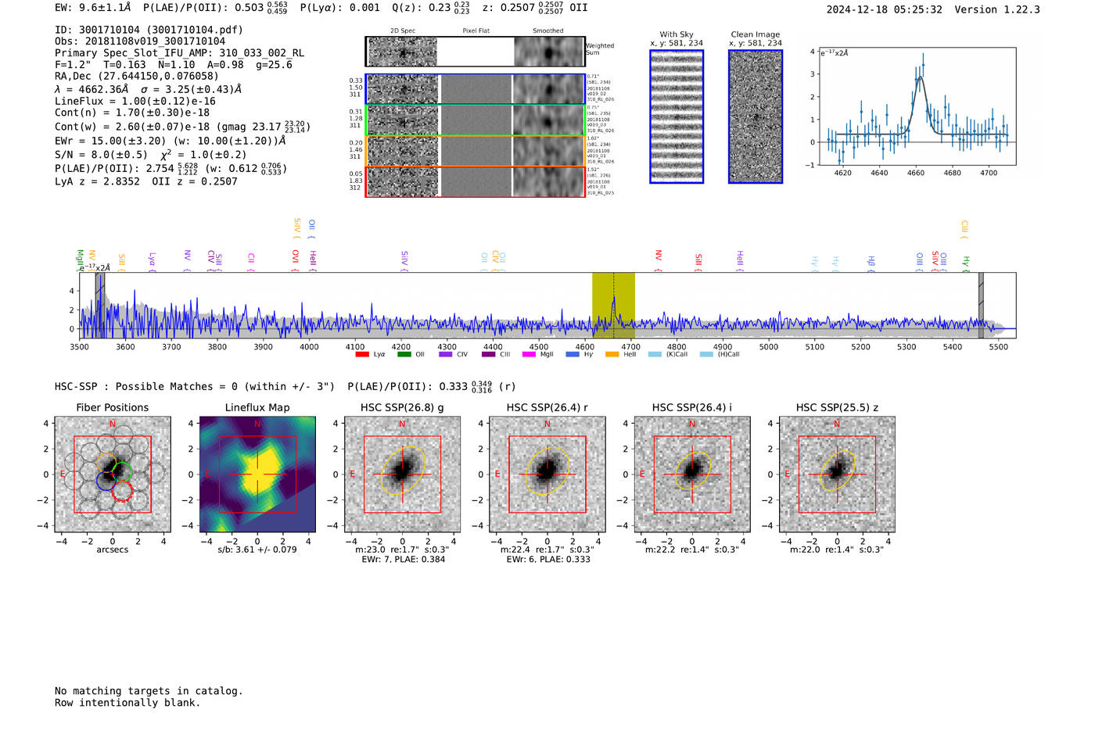
Task: Click the green fiber circle in Fiber Positions
Action: (x=123, y=471)
